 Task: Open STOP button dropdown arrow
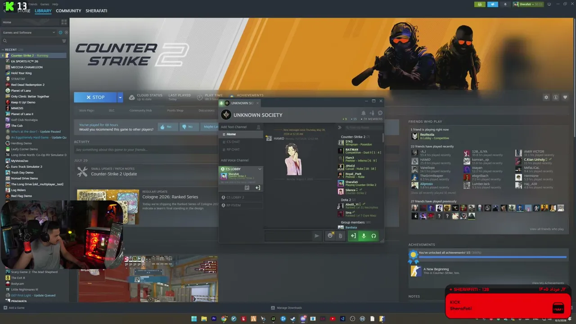(120, 97)
